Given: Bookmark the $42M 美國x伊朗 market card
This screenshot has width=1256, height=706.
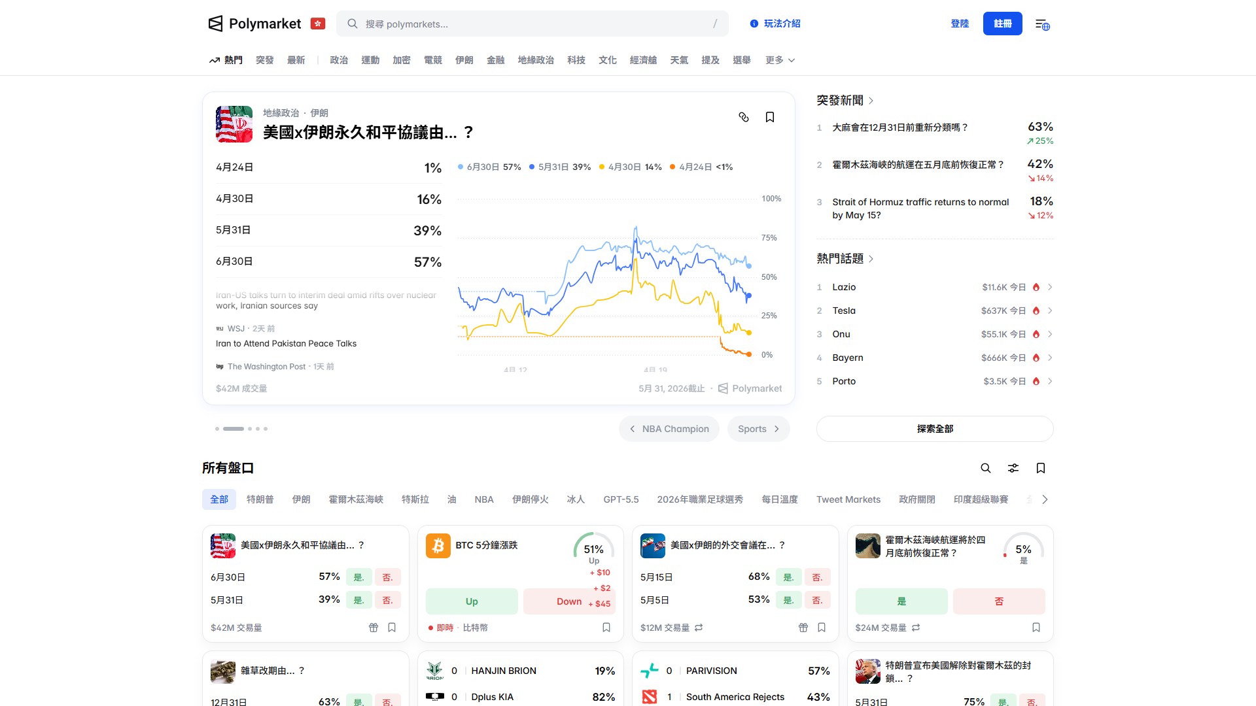Looking at the screenshot, I should [x=392, y=628].
